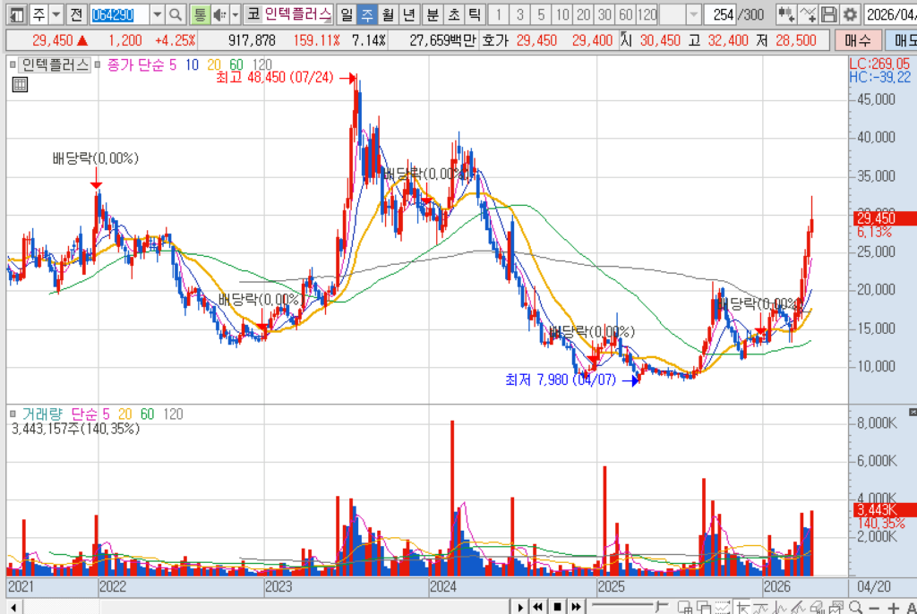The height and width of the screenshot is (614, 917).
Task: Click the line-chart analysis icon in bottom toolbar
Action: coord(780,608)
